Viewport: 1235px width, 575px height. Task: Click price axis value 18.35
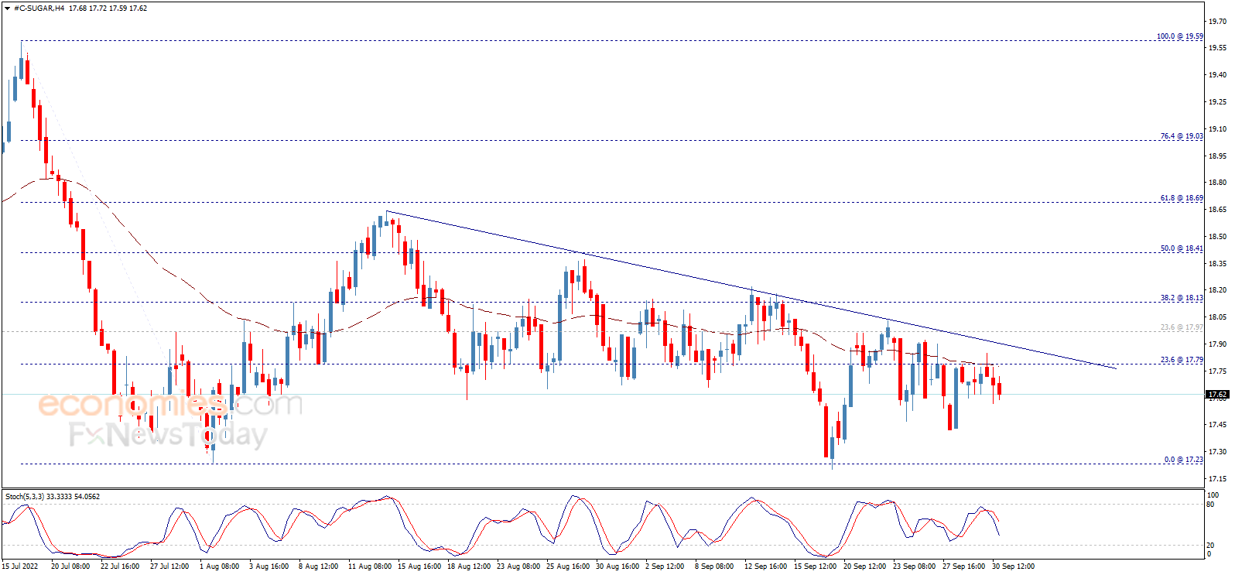coord(1217,264)
